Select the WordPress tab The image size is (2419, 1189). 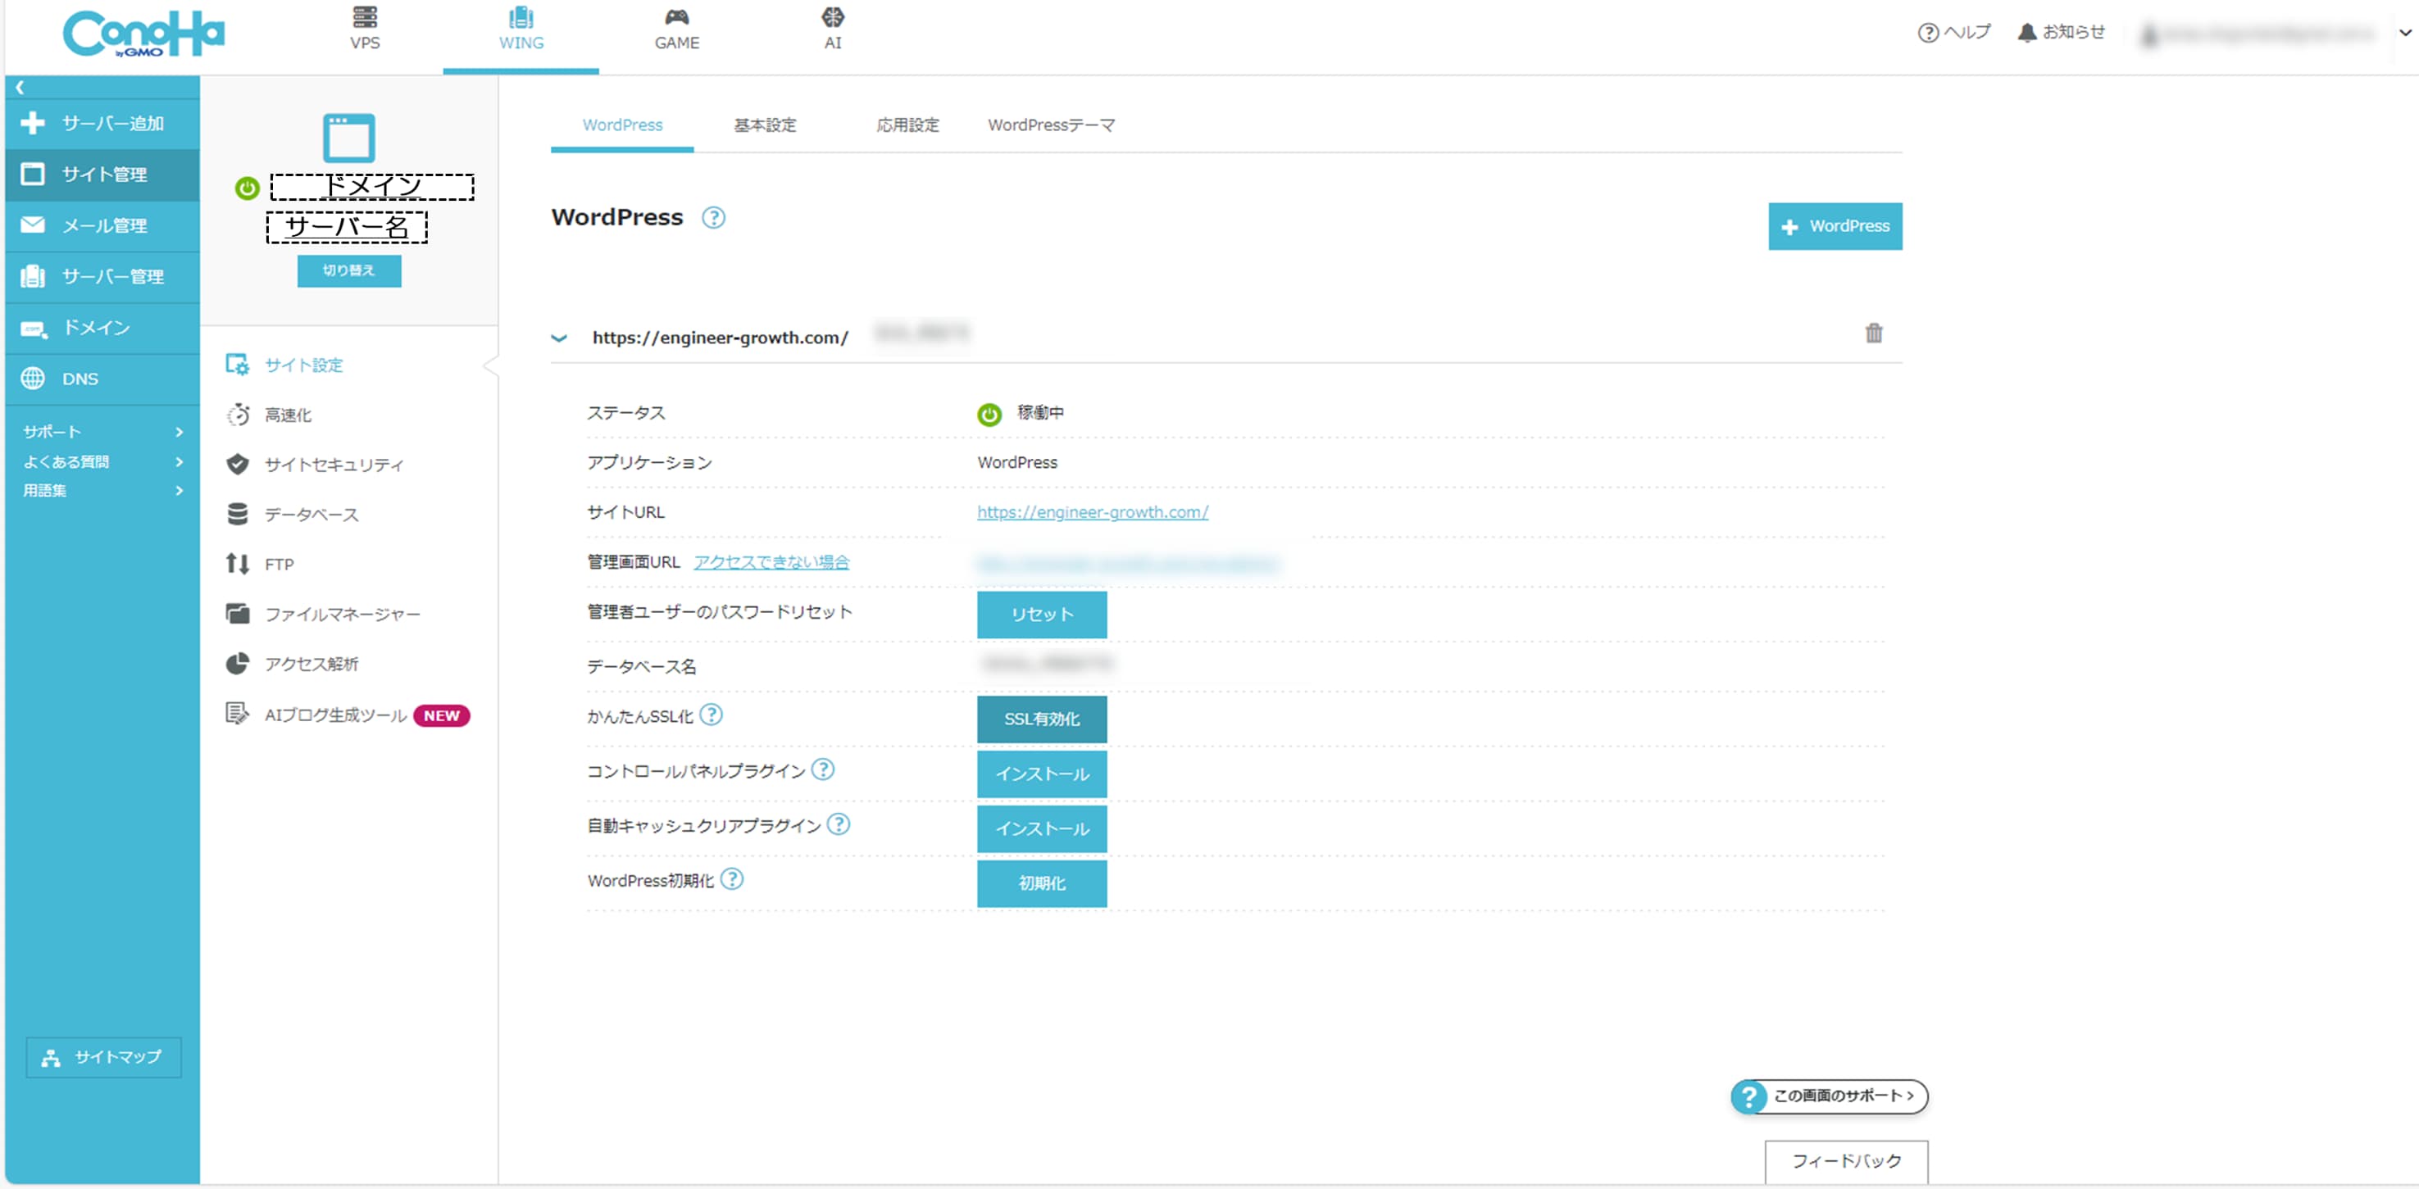pyautogui.click(x=621, y=125)
